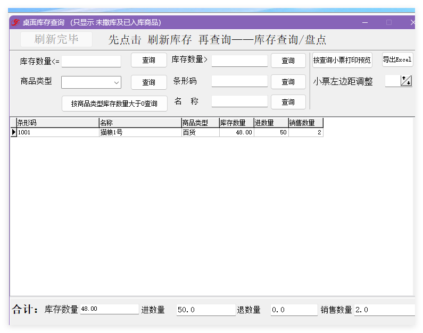Screen dimensions: 423x333
Task: Focus the 库存数量<= input field
Action: pos(91,61)
